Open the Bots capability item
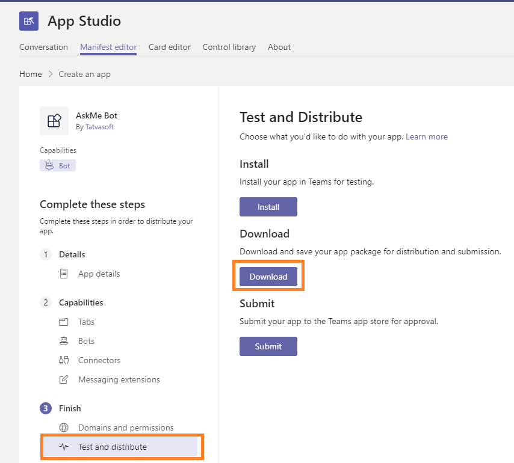Viewport: 514px width, 463px height. pyautogui.click(x=86, y=341)
